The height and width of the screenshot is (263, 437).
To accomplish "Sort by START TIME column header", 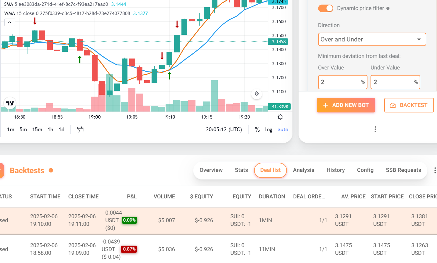I will pos(45,197).
